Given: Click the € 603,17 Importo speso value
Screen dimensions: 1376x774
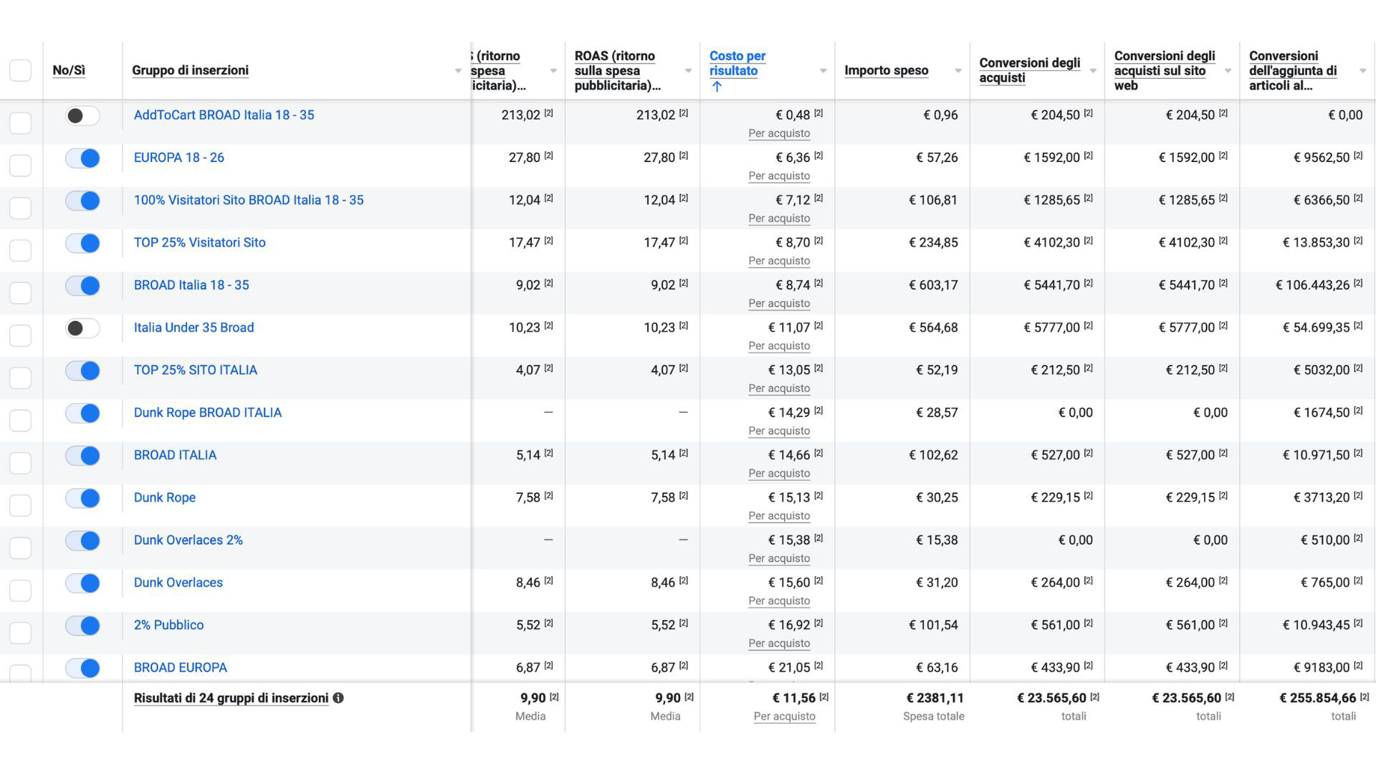Looking at the screenshot, I should pos(933,285).
